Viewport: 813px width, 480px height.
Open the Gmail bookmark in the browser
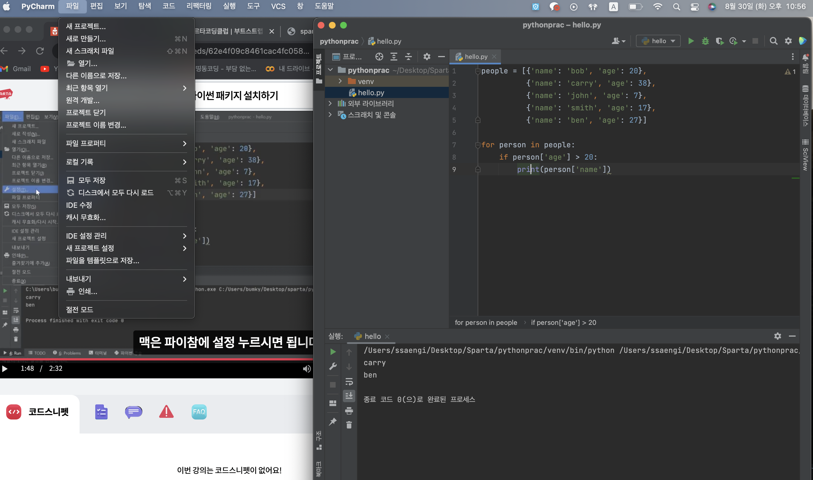point(16,69)
